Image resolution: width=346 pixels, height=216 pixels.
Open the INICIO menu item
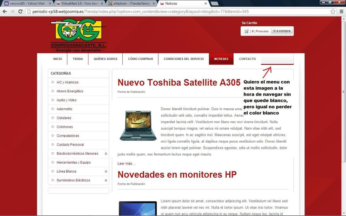(x=57, y=59)
